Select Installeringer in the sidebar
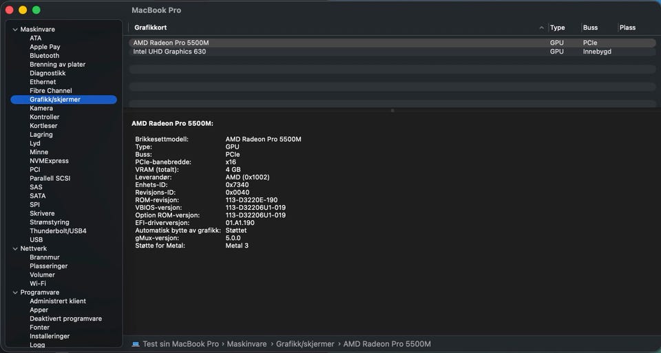Screen dimensions: 661x353 [50, 336]
